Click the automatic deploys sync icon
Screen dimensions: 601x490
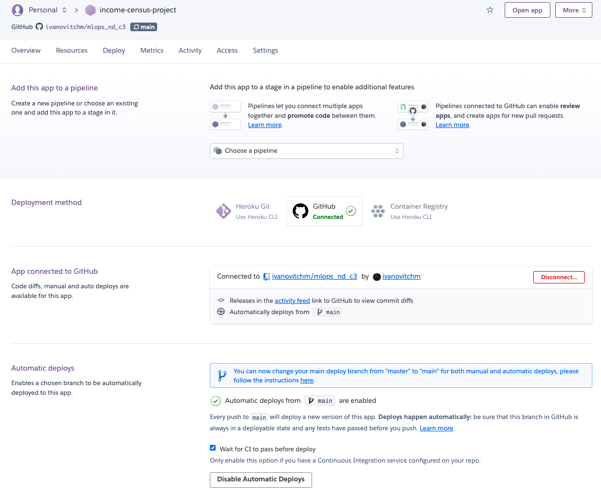(x=221, y=311)
